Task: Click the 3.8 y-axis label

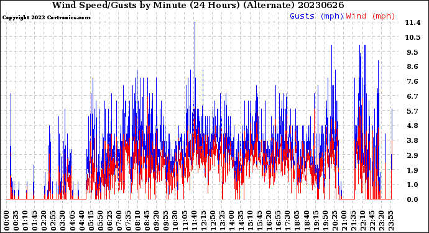Action: click(x=413, y=140)
